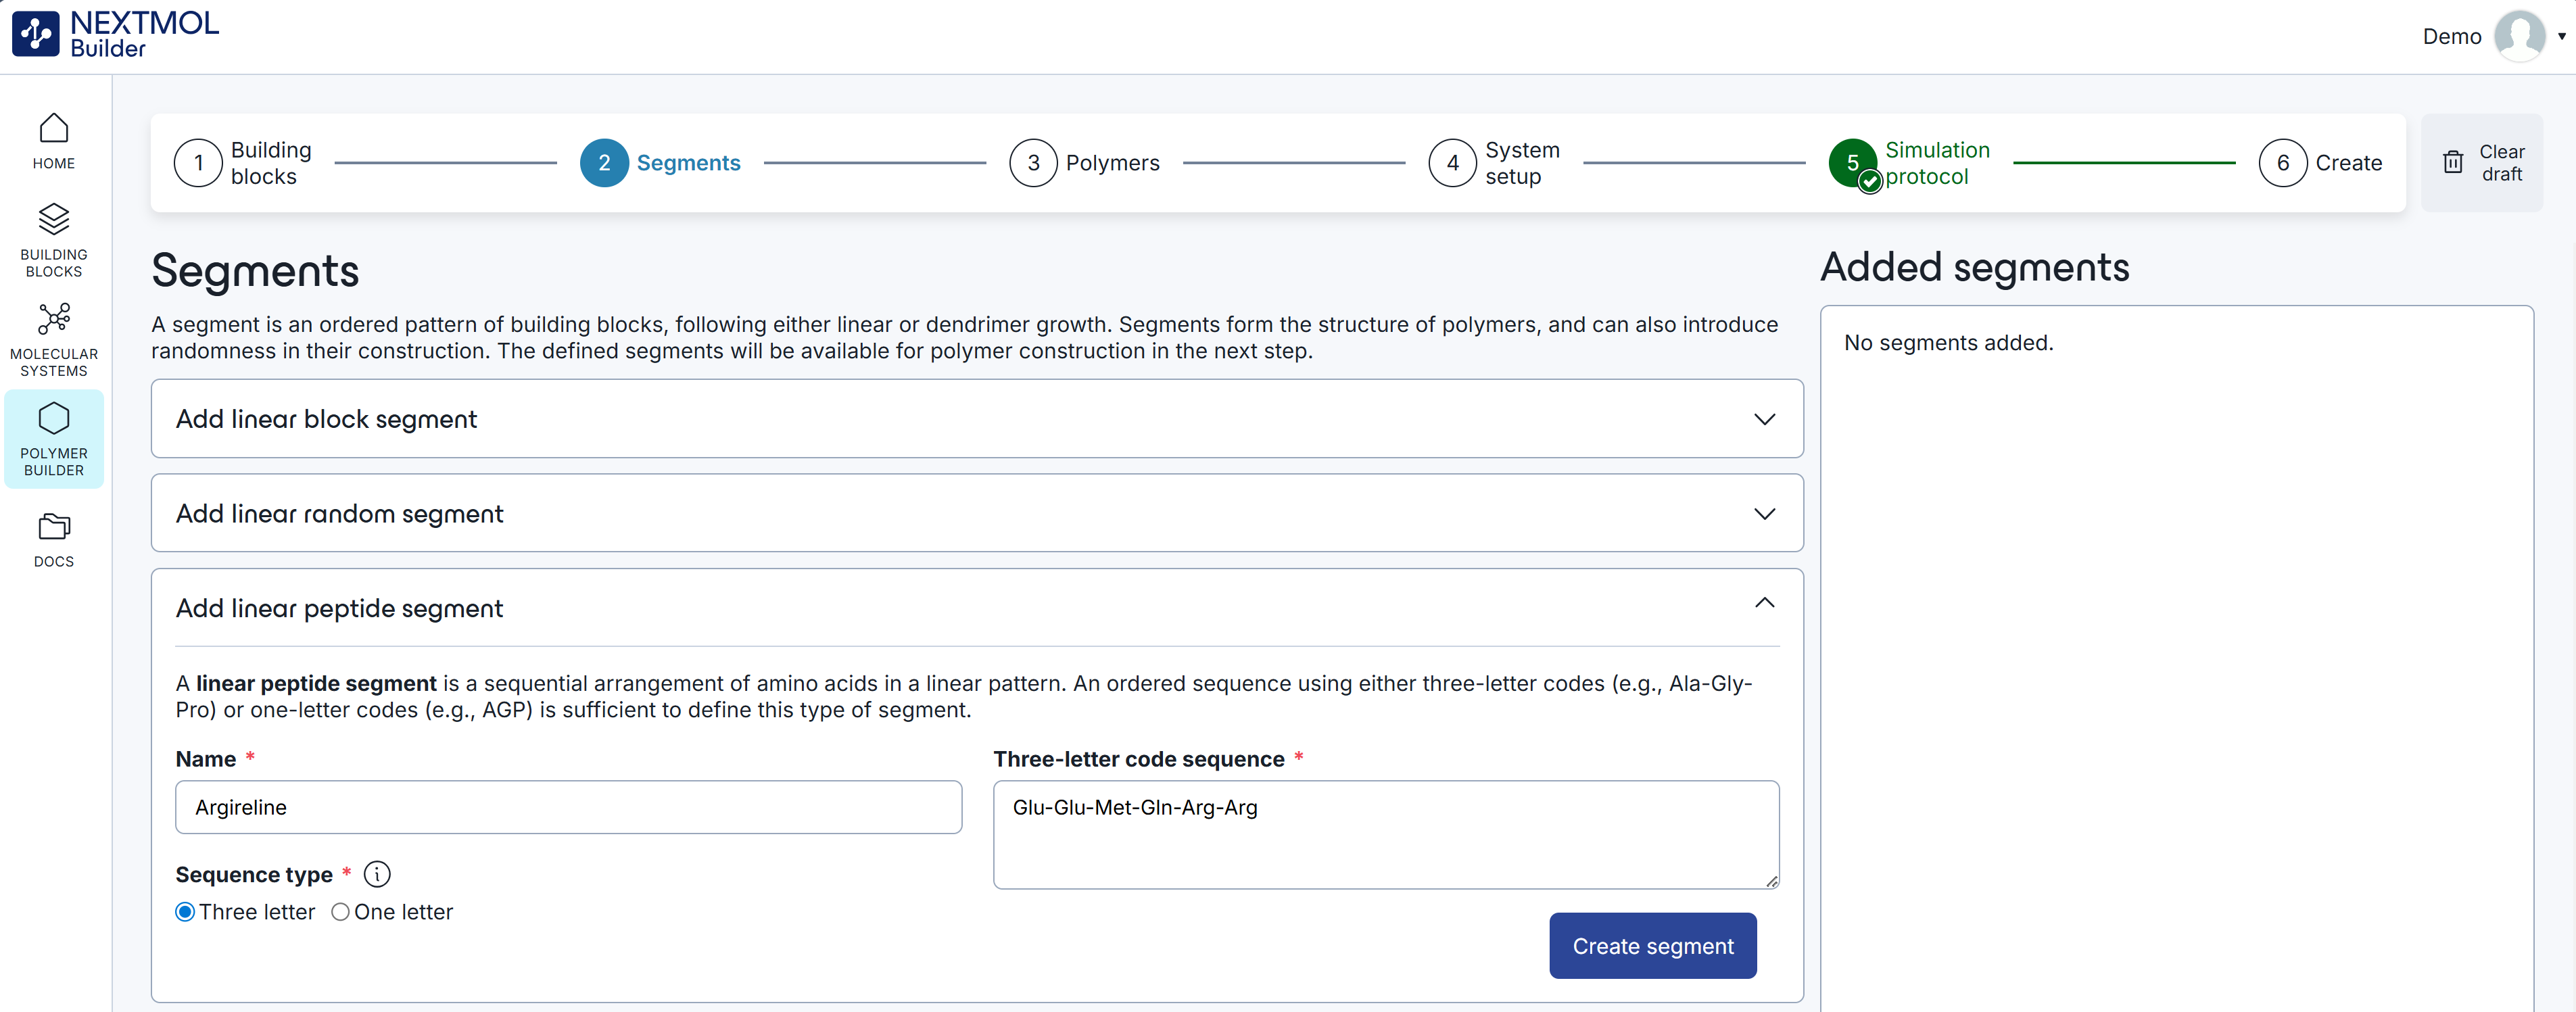Expand Add linear random segment panel
This screenshot has width=2576, height=1012.
click(1764, 514)
